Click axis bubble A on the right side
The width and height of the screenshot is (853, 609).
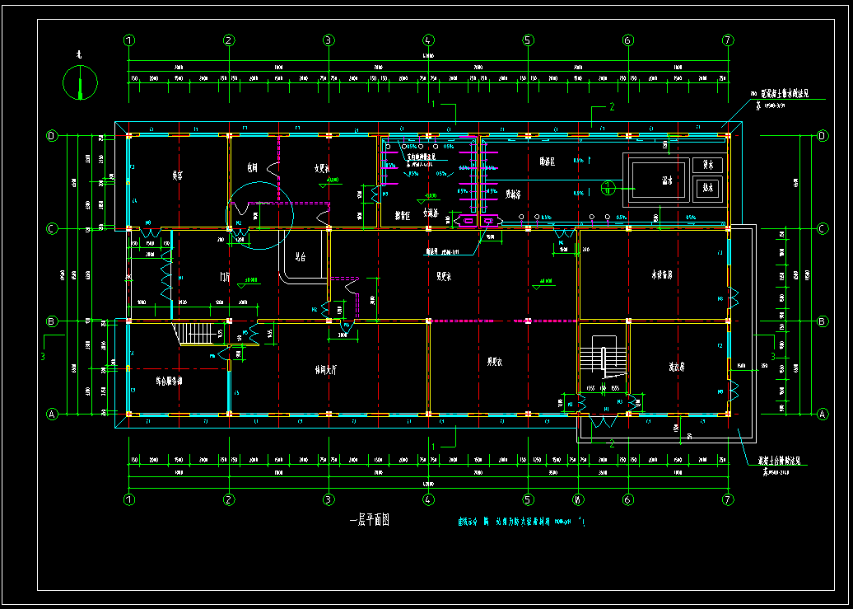822,414
